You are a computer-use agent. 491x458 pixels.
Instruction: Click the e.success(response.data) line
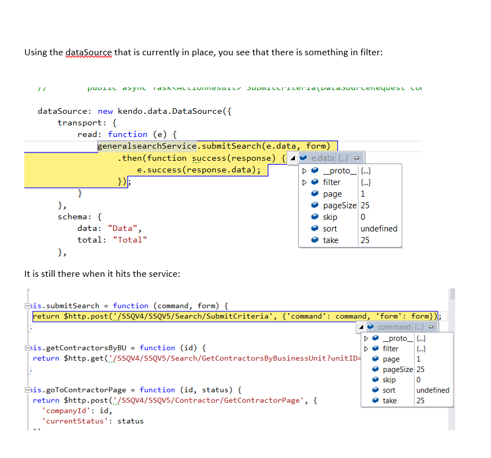click(x=199, y=170)
